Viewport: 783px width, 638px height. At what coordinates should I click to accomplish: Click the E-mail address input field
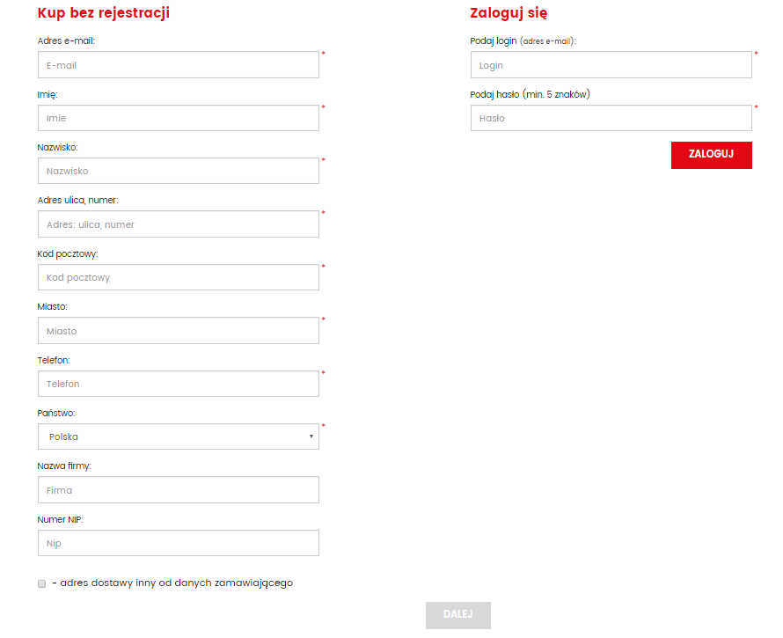tap(178, 65)
